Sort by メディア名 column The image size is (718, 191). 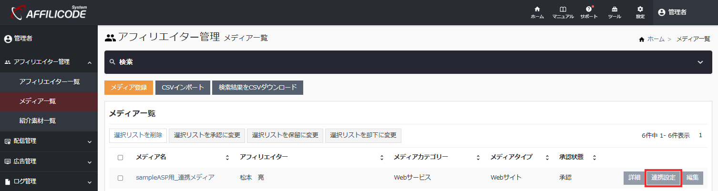click(227, 158)
